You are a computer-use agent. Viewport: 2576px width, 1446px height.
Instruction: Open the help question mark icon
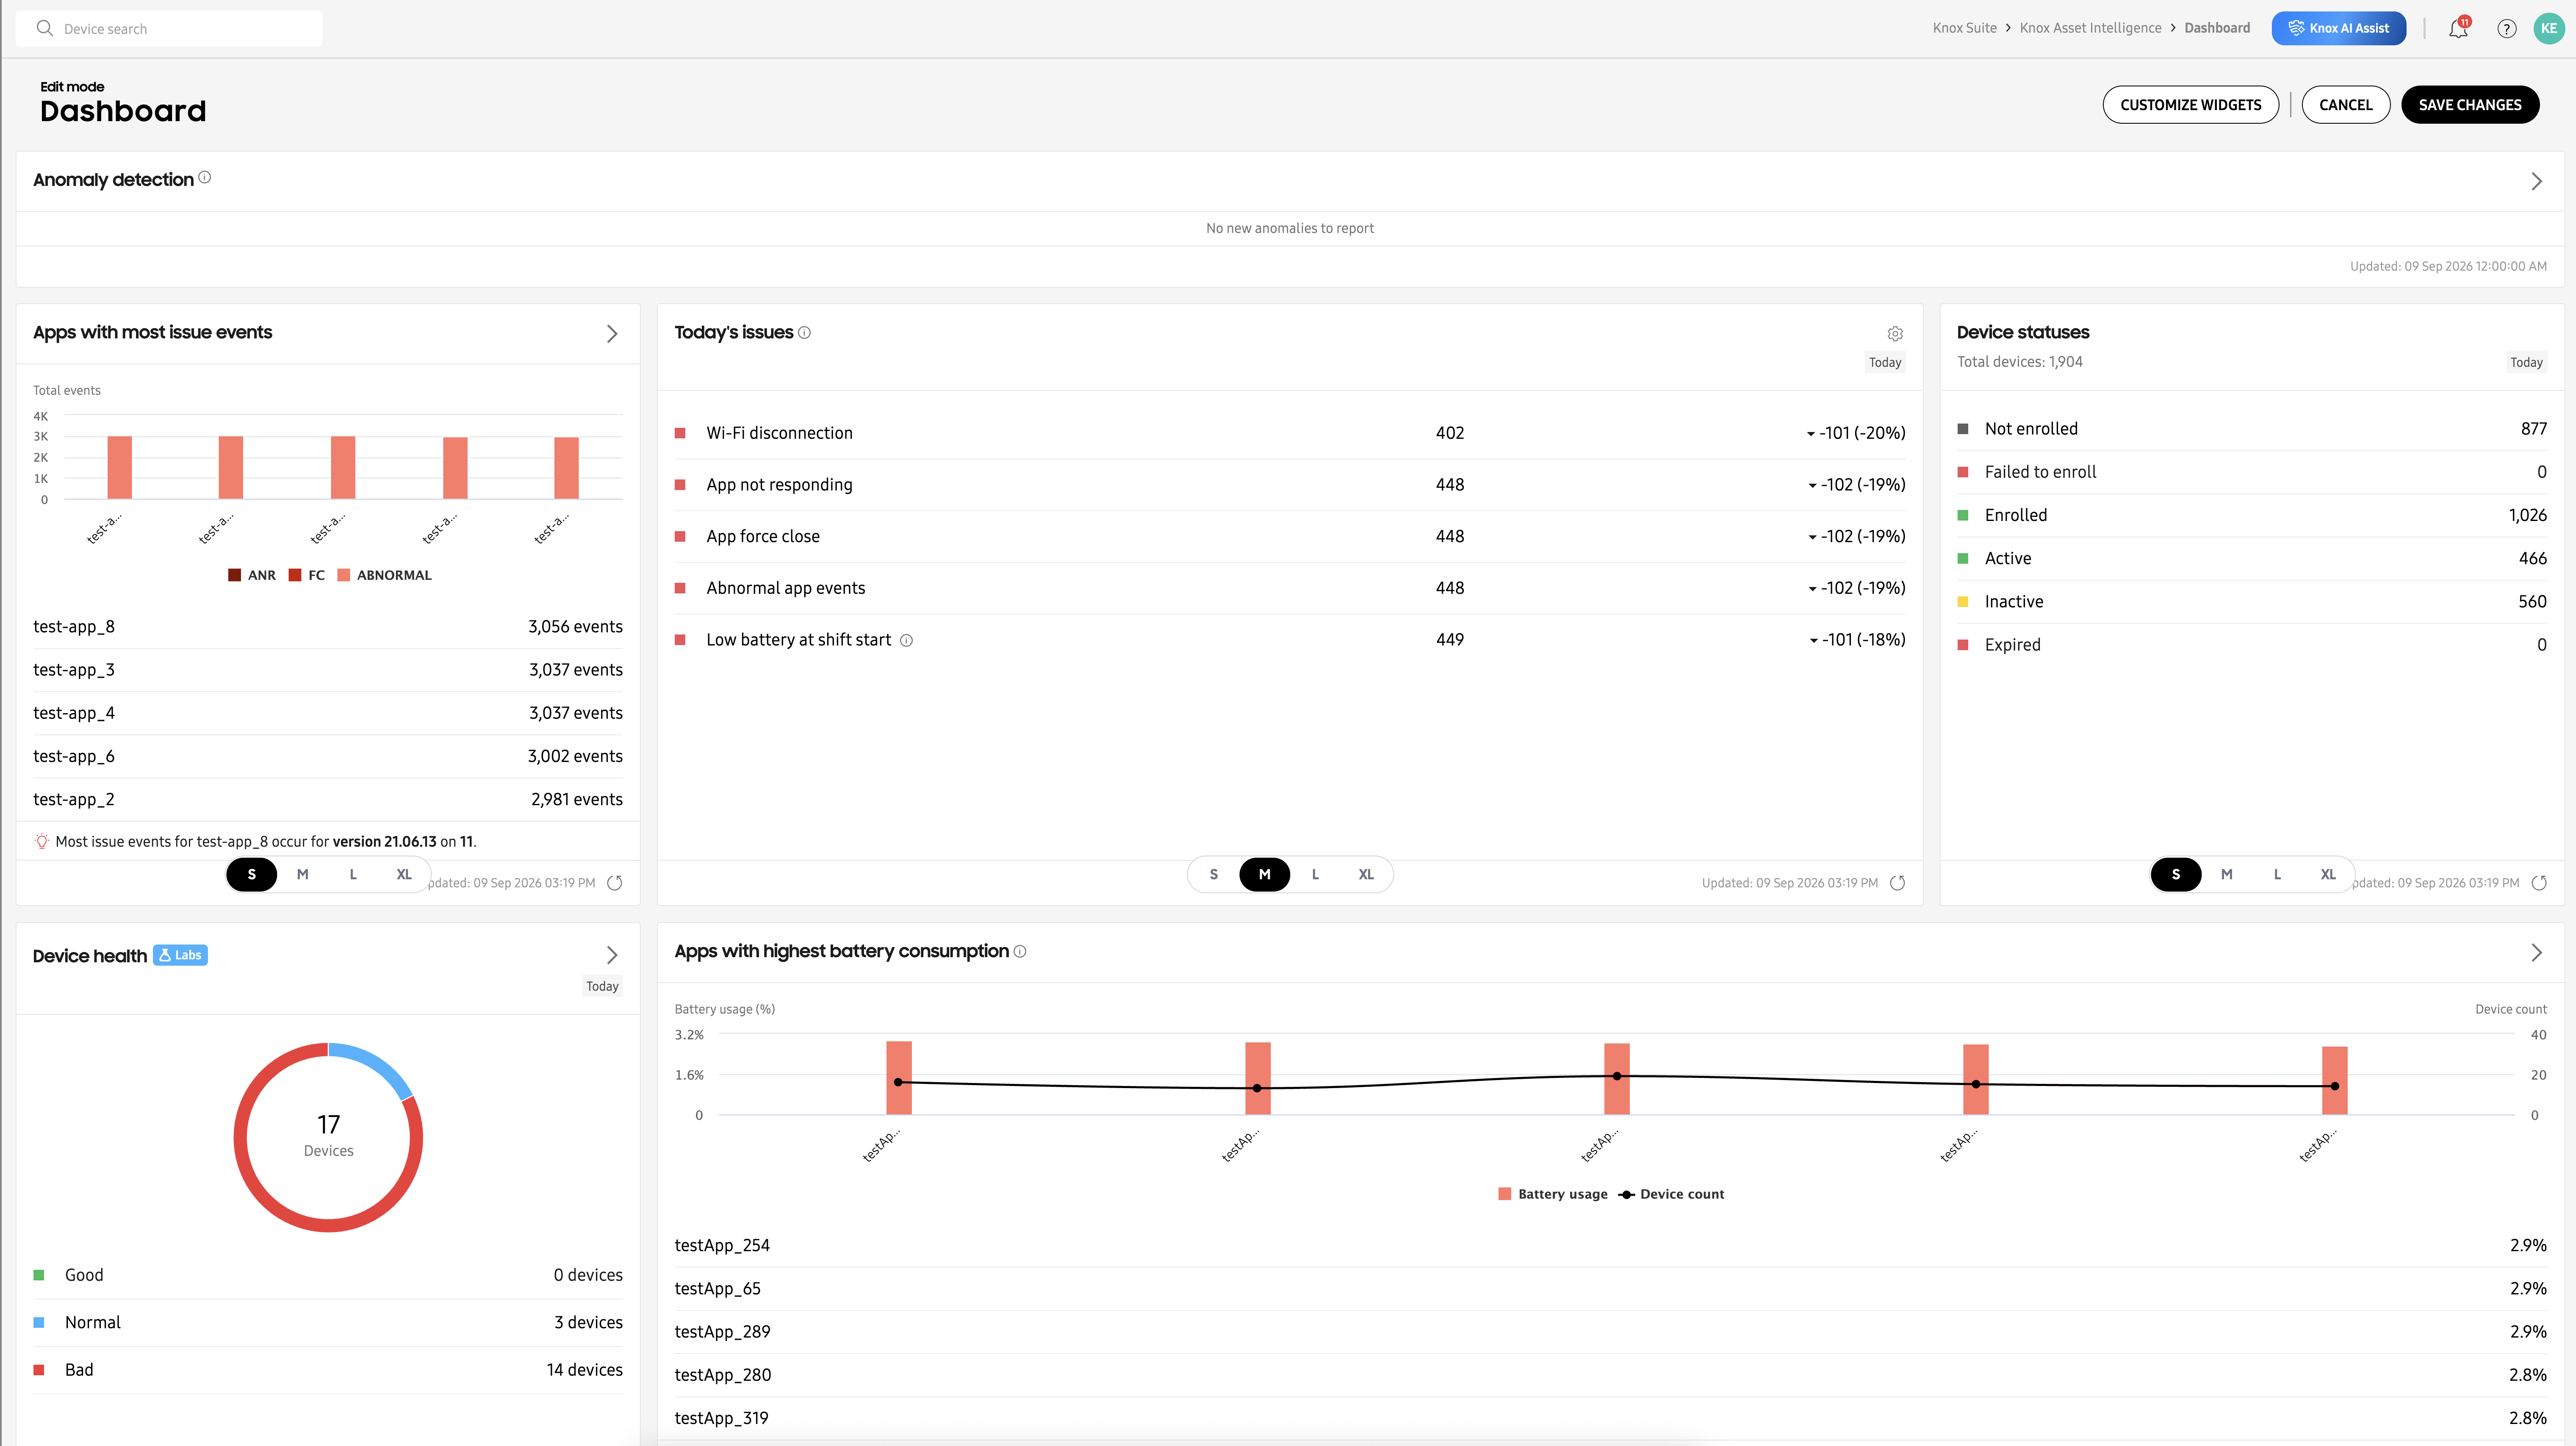tap(2506, 28)
